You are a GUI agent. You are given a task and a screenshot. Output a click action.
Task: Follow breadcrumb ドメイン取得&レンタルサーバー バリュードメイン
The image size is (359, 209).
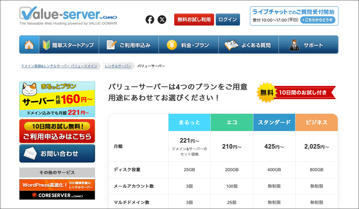[59, 66]
